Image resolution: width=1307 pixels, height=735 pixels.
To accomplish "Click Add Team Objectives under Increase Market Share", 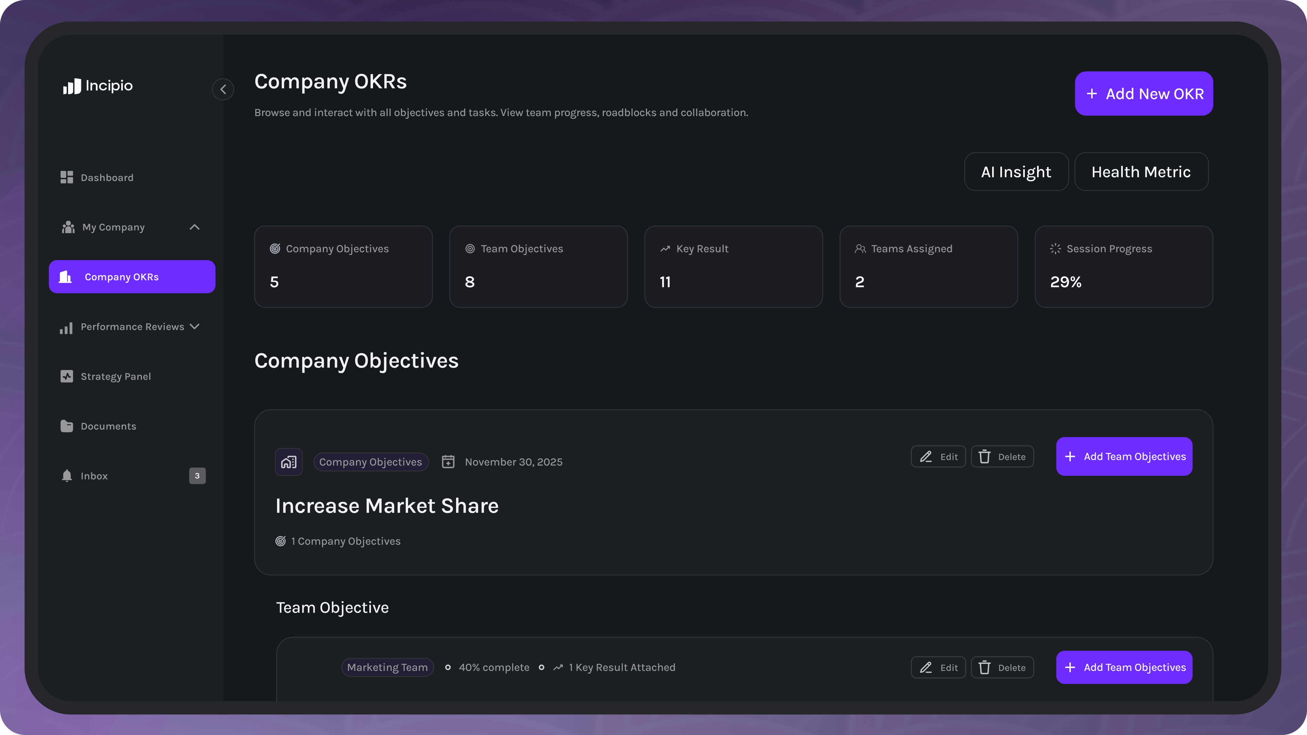I will click(1124, 457).
